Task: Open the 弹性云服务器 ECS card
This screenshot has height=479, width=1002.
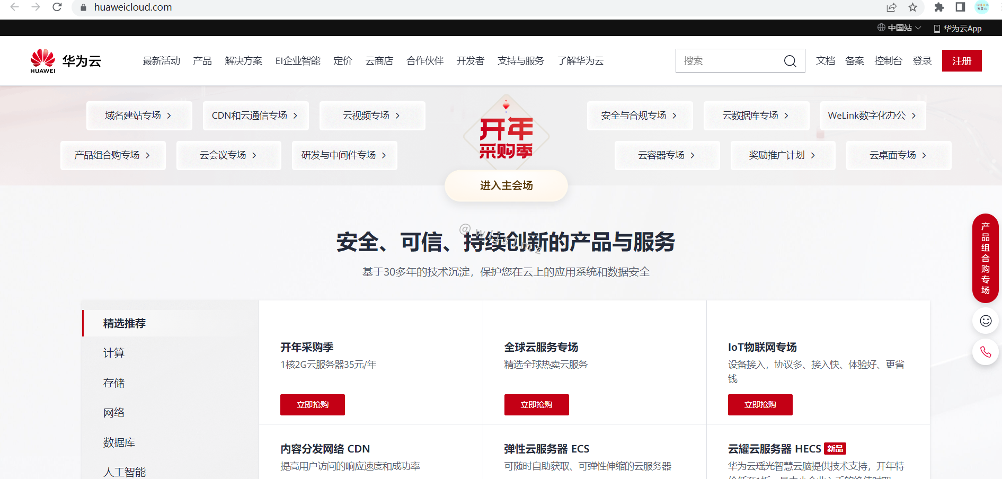Action: click(595, 452)
